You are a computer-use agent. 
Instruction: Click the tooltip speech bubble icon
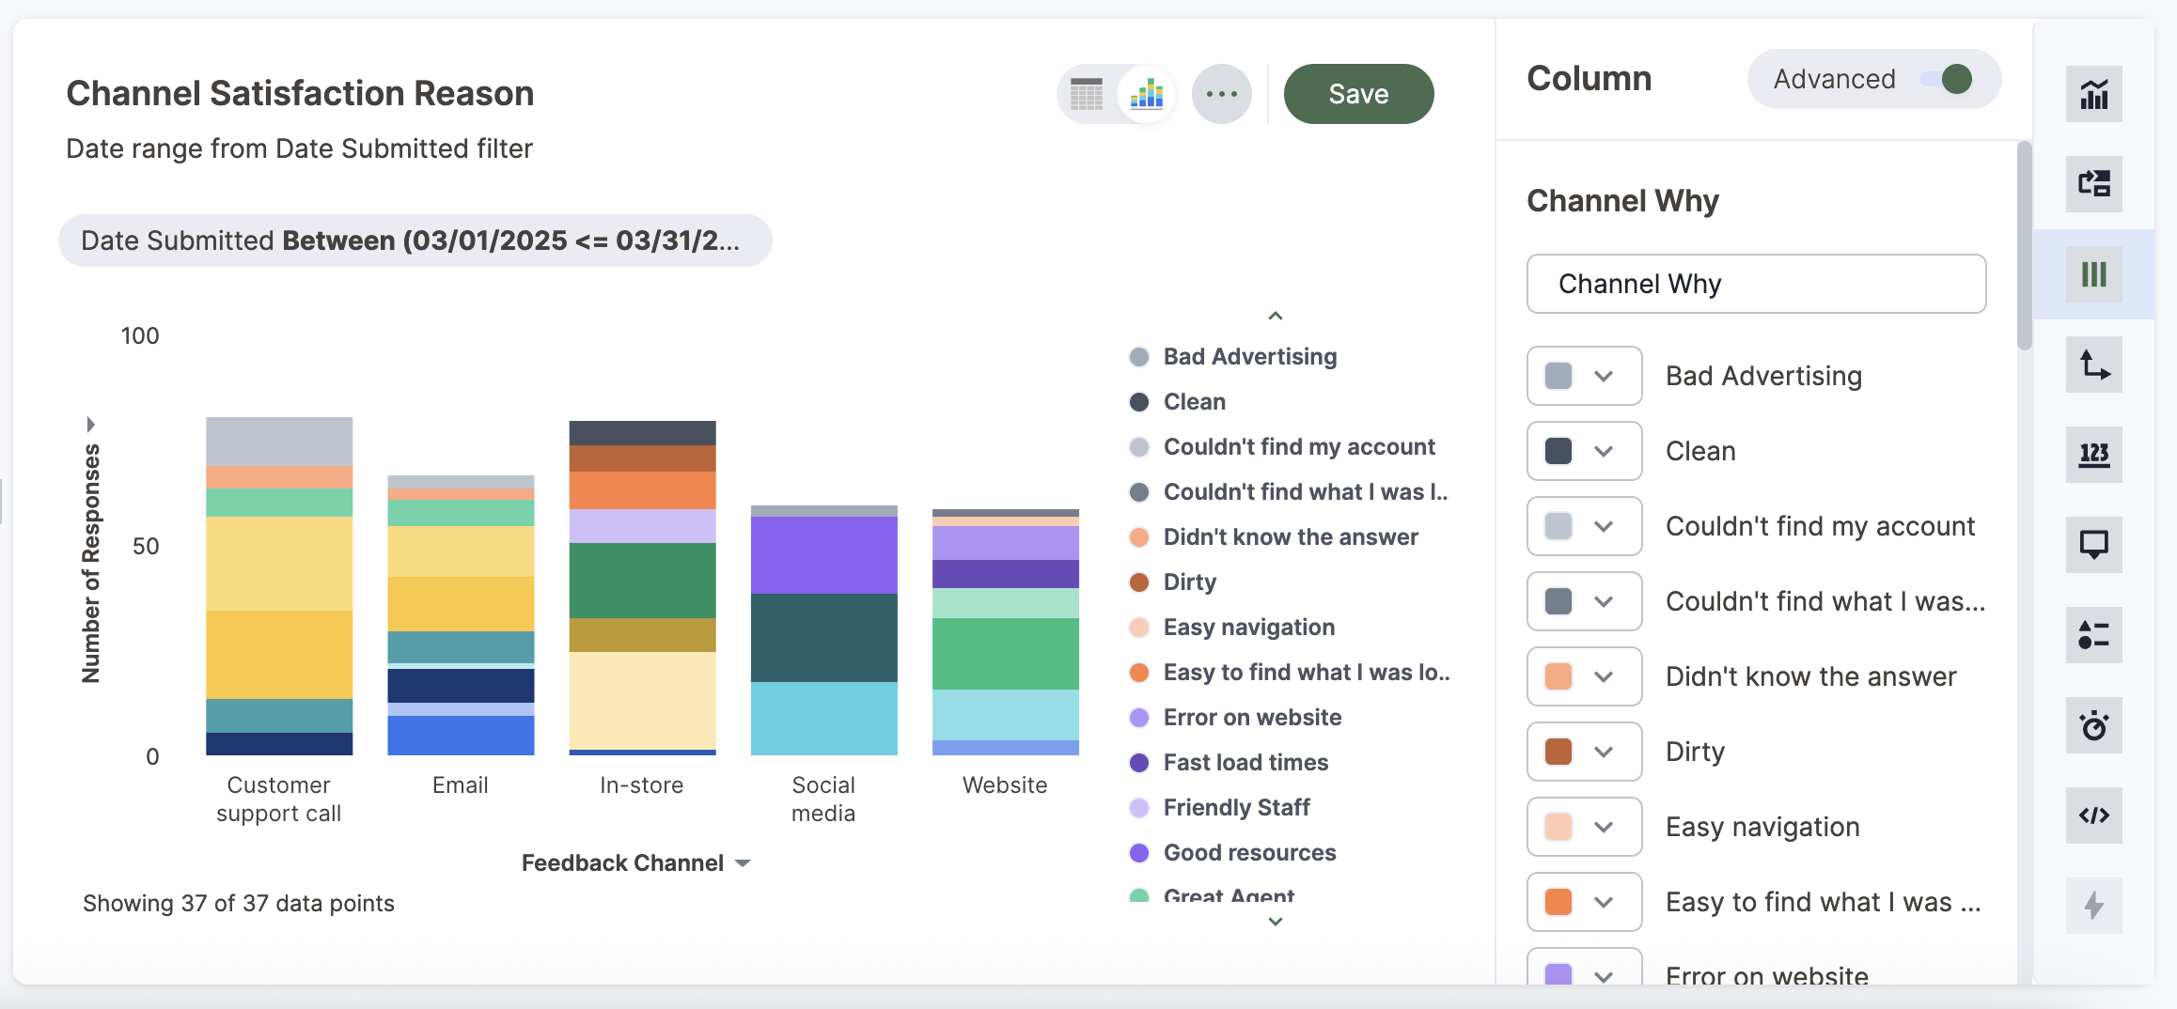click(2093, 545)
